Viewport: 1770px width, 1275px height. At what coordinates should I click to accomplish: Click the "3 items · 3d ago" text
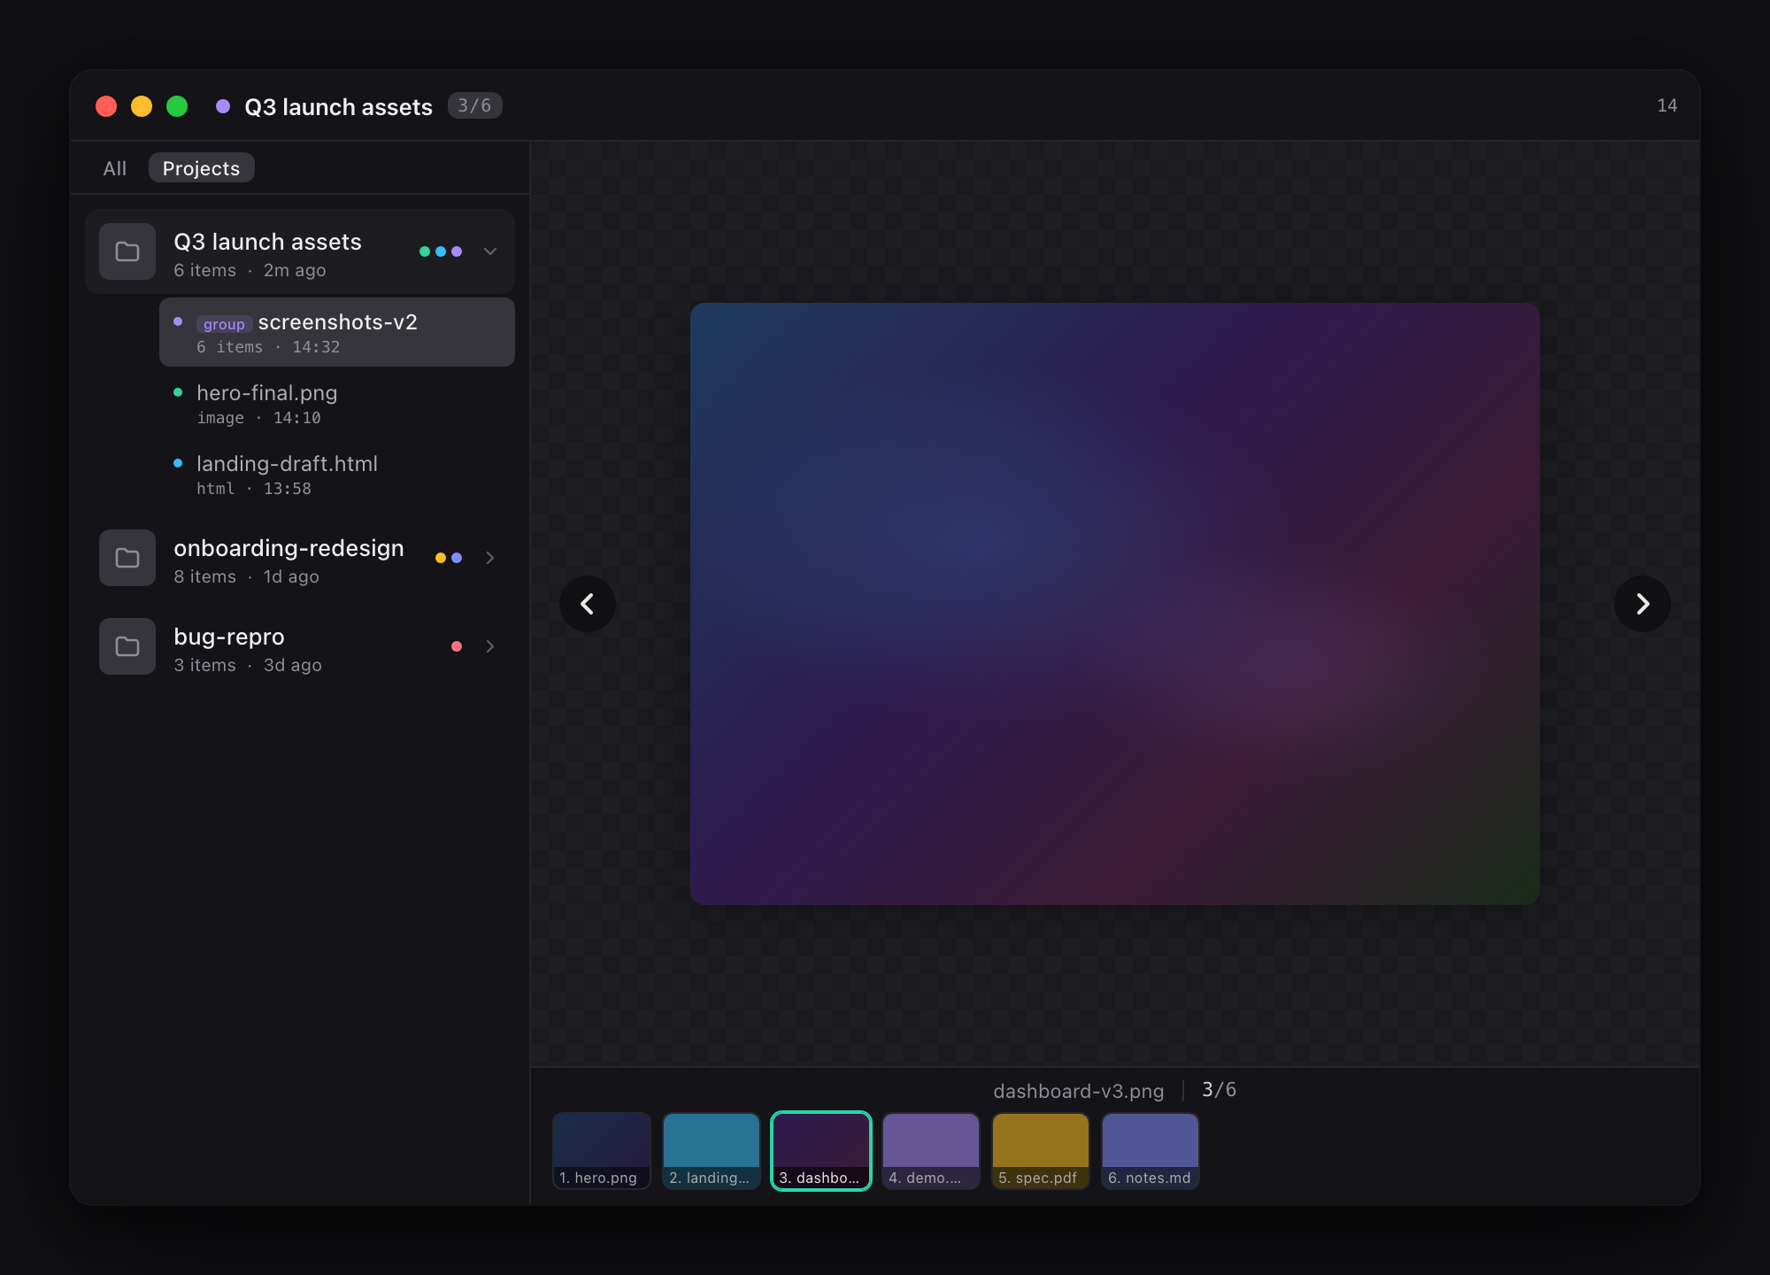(x=248, y=665)
